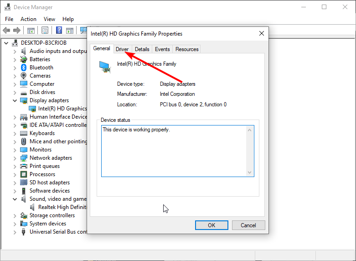Screen dimensions: 356x261
Task: Select the Intel(R) HD Graphics tree item
Action: coord(62,109)
